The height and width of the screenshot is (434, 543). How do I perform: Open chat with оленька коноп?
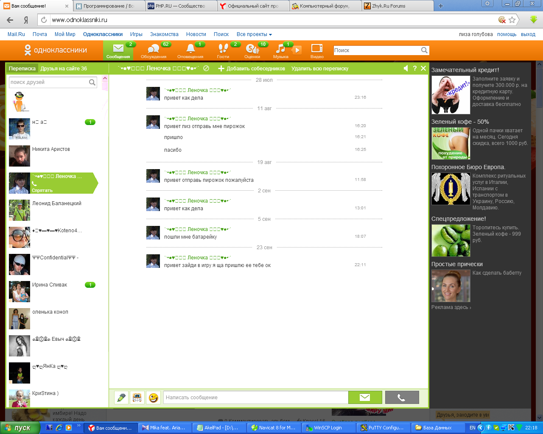(53, 319)
